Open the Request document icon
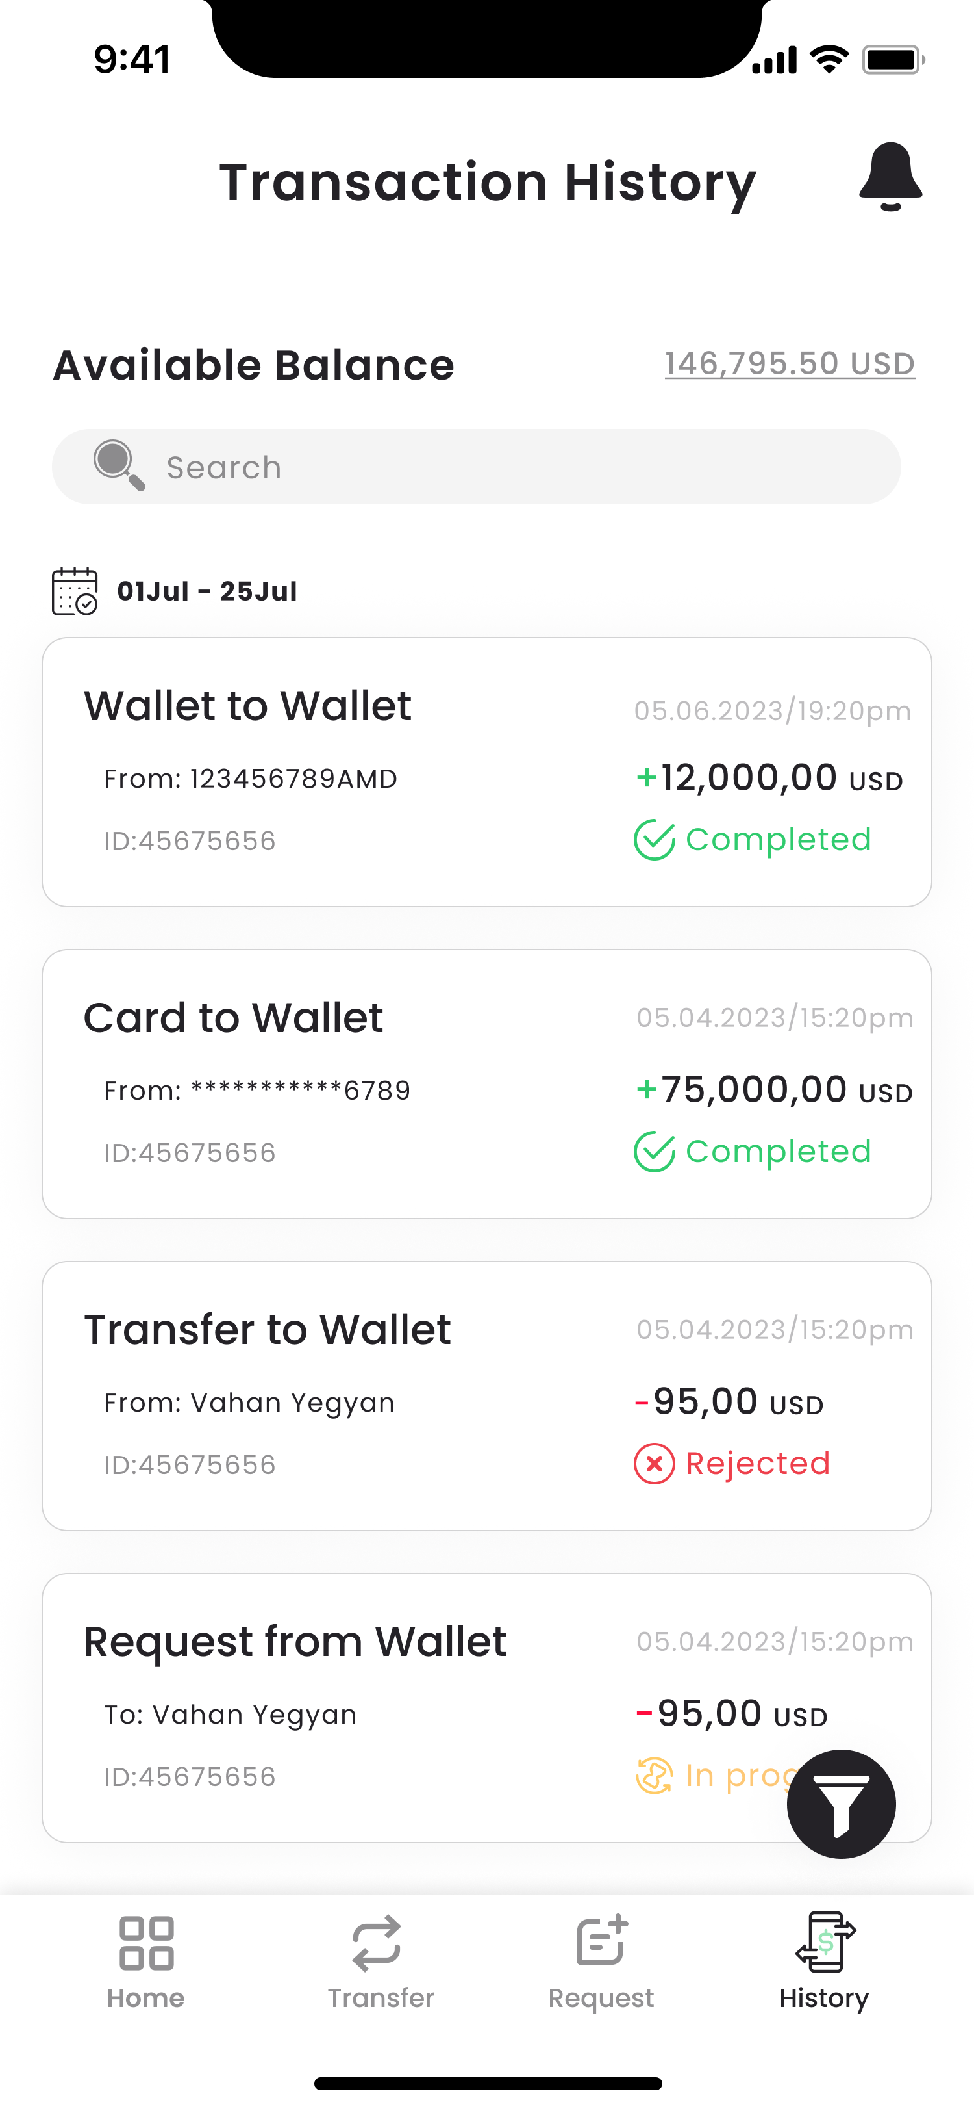 pos(603,1941)
